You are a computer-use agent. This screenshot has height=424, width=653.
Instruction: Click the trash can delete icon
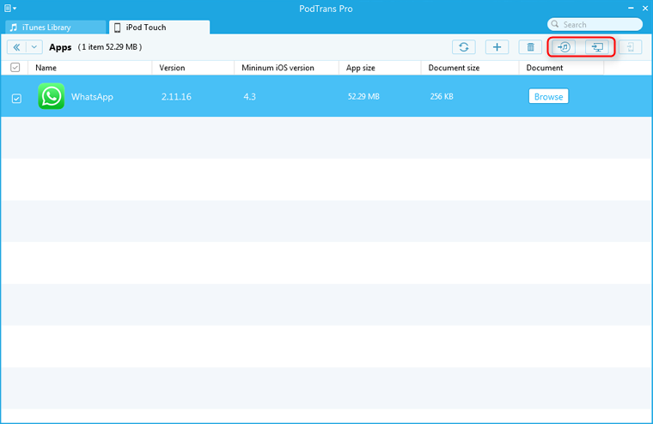(530, 47)
